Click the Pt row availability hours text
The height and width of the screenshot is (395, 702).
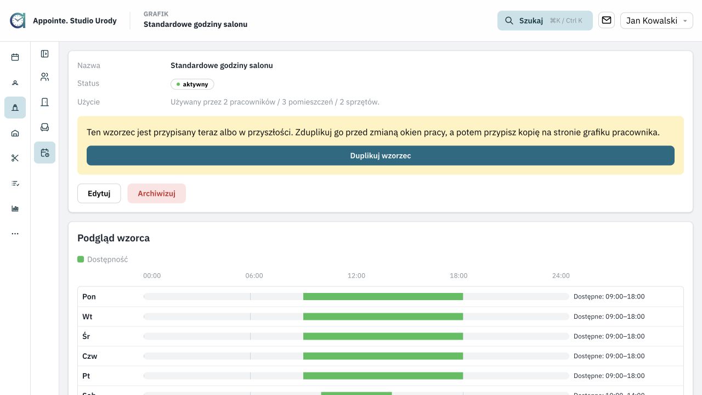609,375
